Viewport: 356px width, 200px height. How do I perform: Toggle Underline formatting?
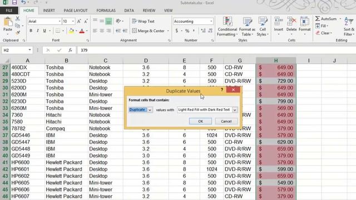44,31
